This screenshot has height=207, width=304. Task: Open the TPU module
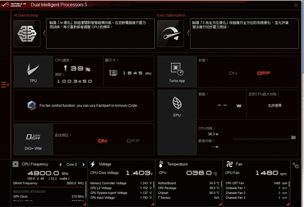click(33, 72)
